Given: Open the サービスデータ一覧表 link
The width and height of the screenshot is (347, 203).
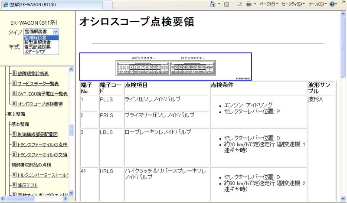Looking at the screenshot, I should (38, 84).
